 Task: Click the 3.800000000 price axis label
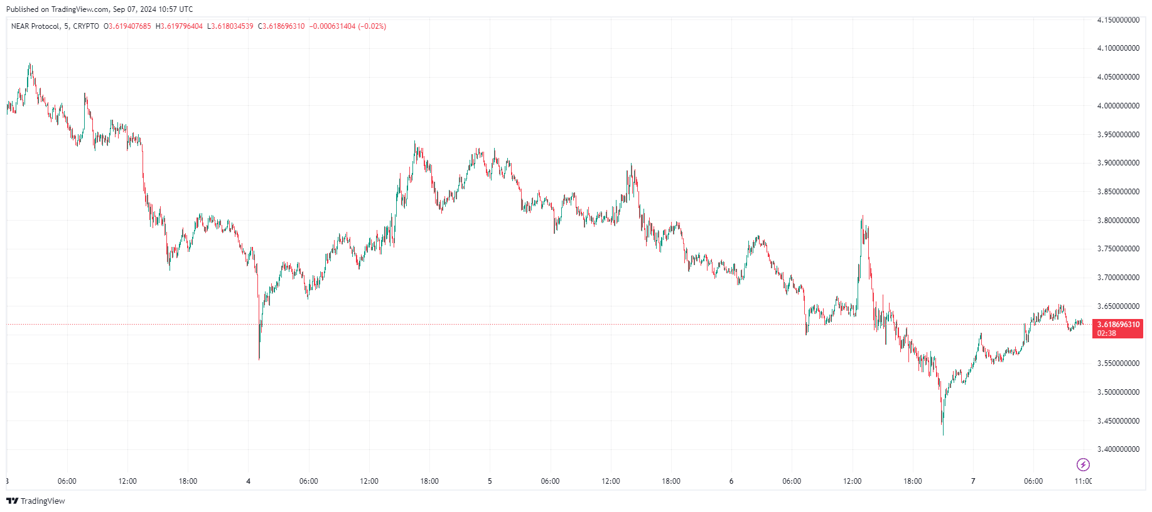point(1118,221)
